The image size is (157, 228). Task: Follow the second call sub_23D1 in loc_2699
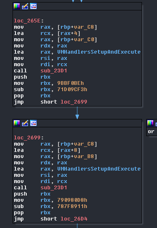click(54, 188)
